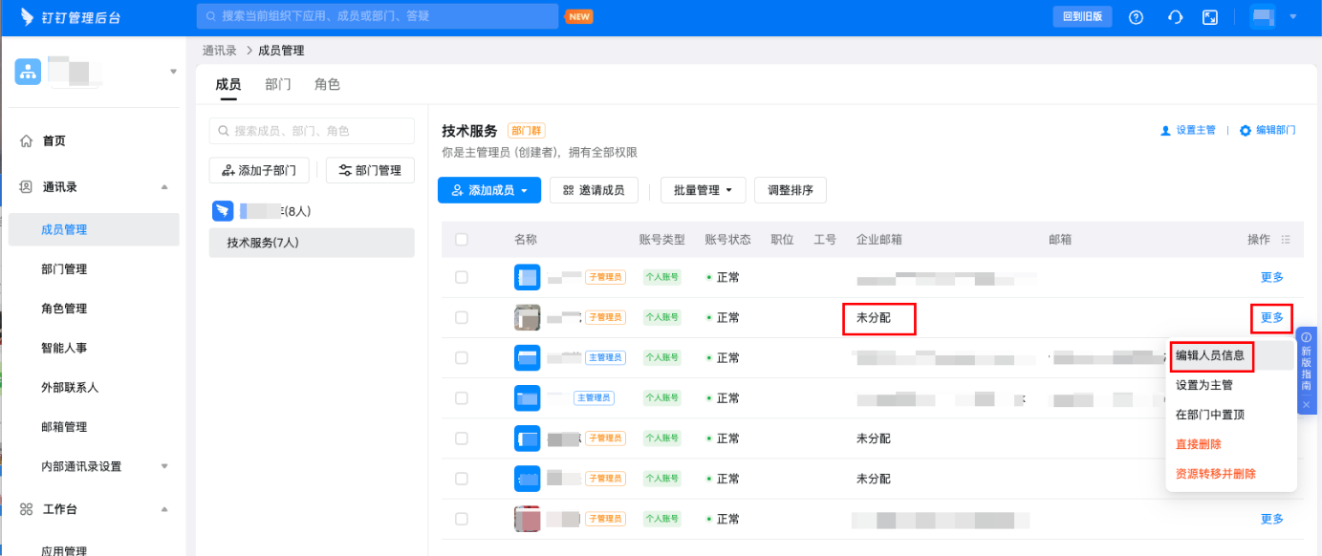Collapse the 通讯录 sidebar section

(164, 187)
